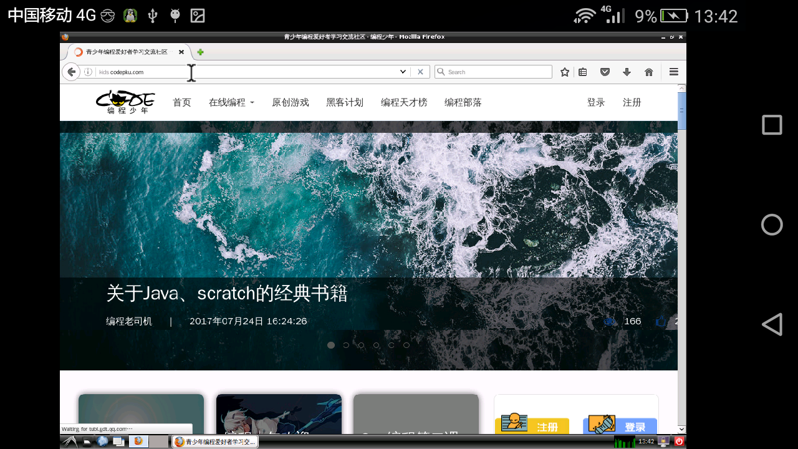Click the taskbar window-switcher icon
This screenshot has height=449, width=798.
[x=118, y=442]
